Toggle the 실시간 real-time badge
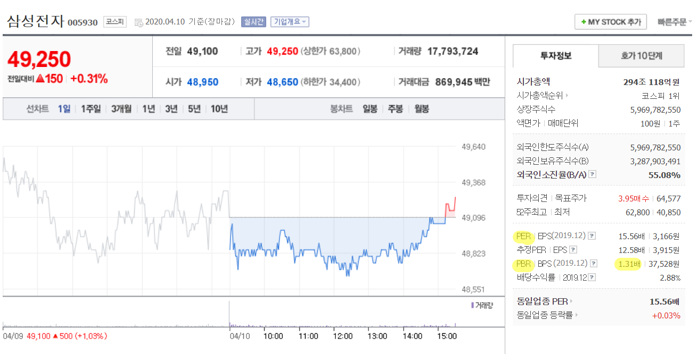 253,22
